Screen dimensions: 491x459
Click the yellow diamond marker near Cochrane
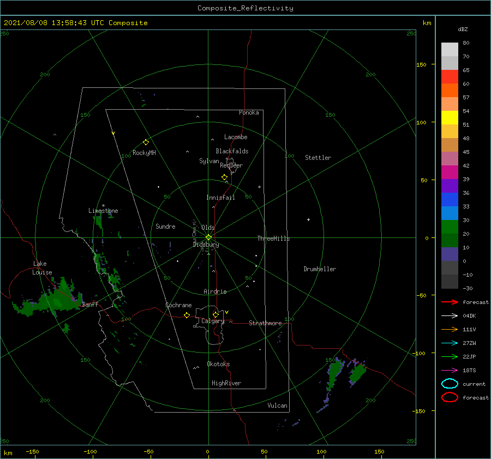(x=187, y=315)
